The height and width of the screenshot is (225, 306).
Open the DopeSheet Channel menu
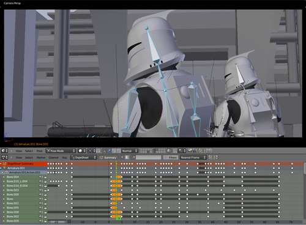click(53, 158)
